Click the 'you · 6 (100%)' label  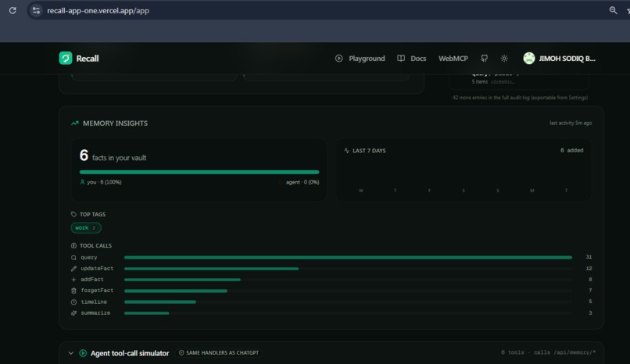pos(104,182)
